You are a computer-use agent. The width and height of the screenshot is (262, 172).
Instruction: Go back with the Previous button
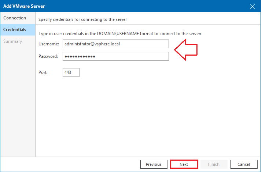tap(154, 164)
